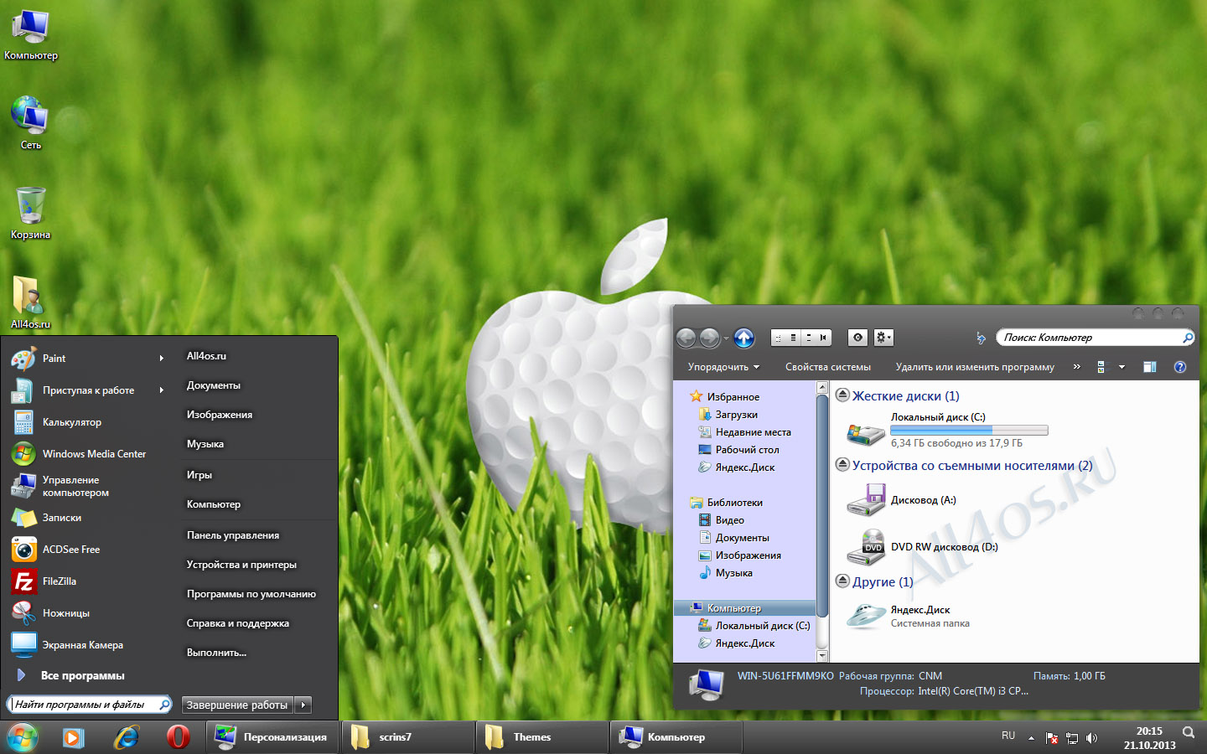This screenshot has height=754, width=1207.
Task: Open Устройства и принтеры
Action: 241,565
